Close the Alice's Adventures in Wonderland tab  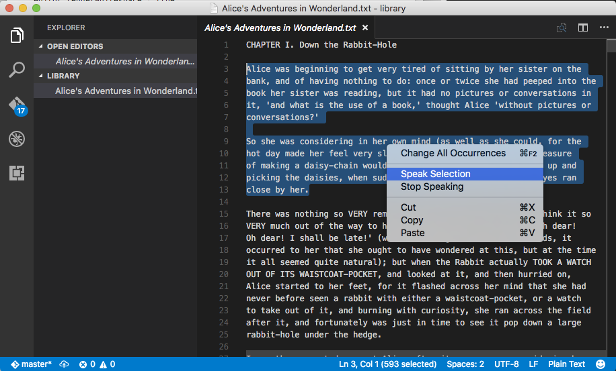[x=365, y=28]
